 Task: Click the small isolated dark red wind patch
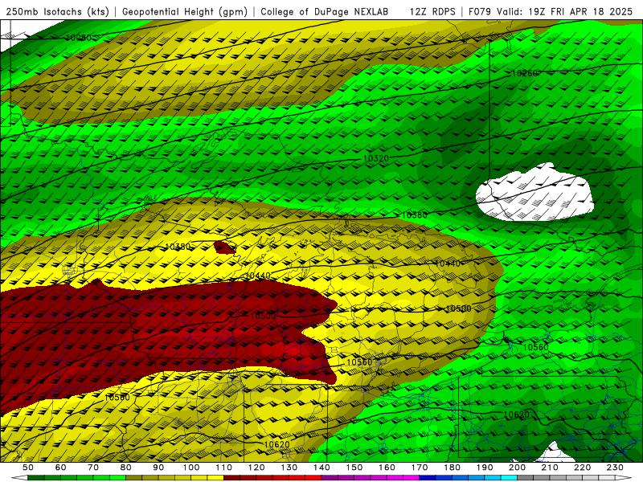225,247
